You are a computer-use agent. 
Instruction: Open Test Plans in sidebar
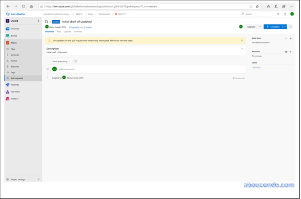(x=15, y=91)
